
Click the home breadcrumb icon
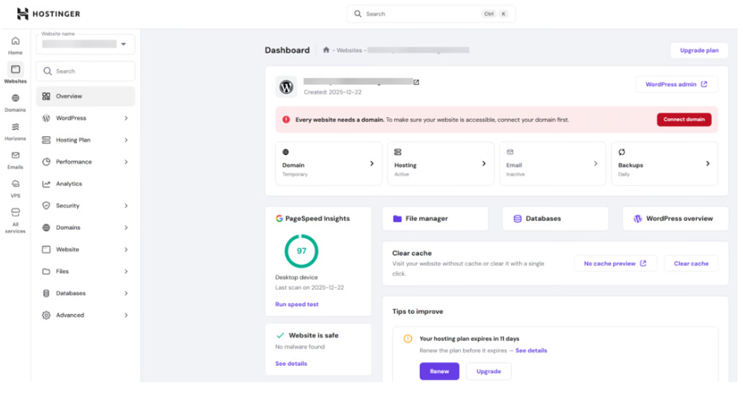326,50
